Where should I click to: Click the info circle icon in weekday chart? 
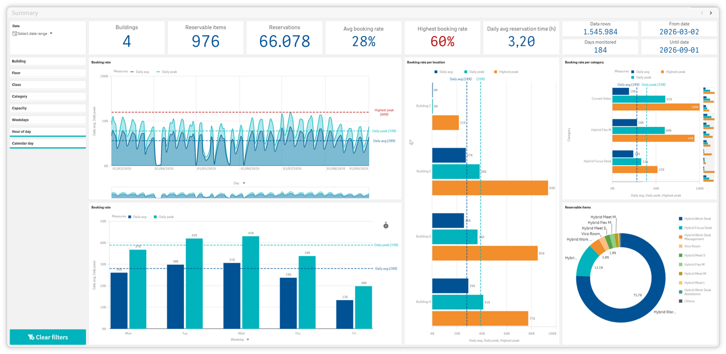(x=386, y=225)
